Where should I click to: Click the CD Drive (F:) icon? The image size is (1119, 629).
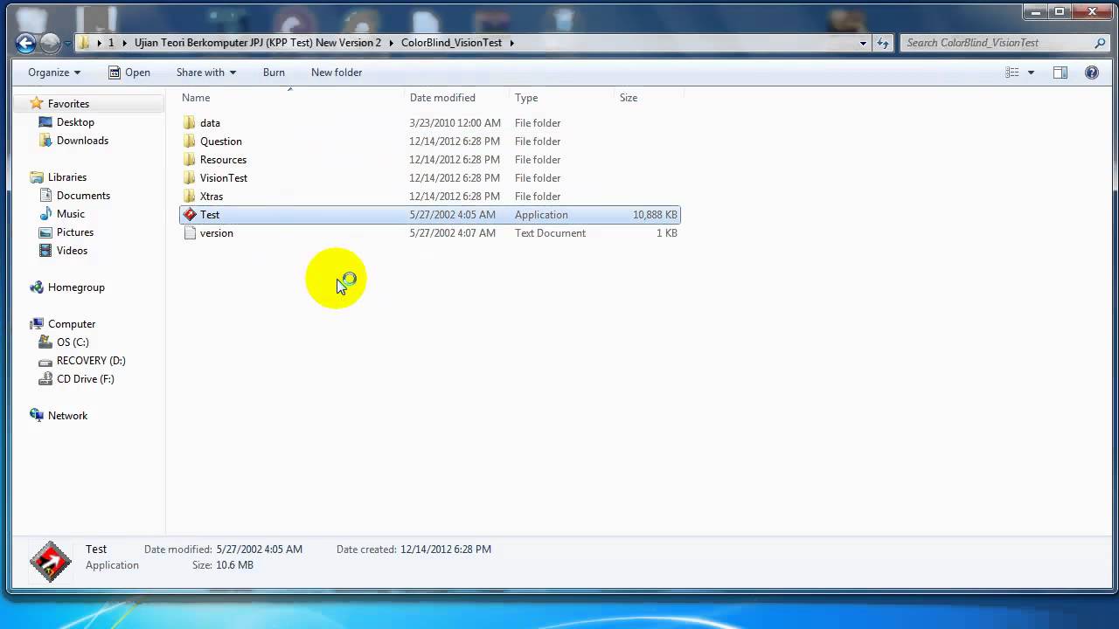click(x=45, y=379)
